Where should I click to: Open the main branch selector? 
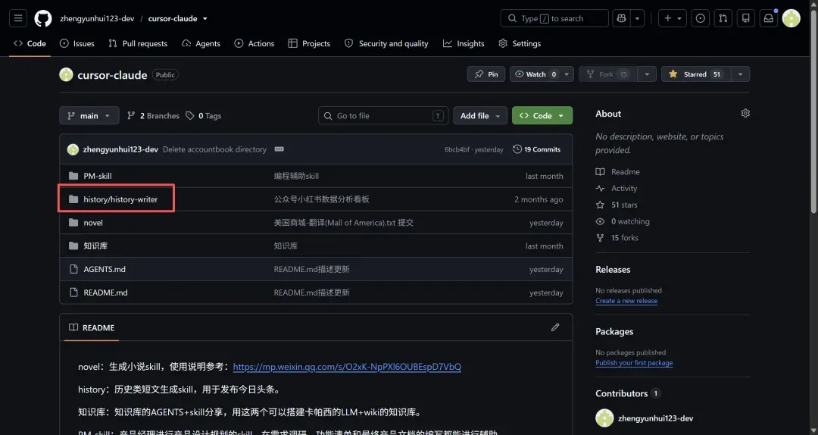pyautogui.click(x=89, y=115)
